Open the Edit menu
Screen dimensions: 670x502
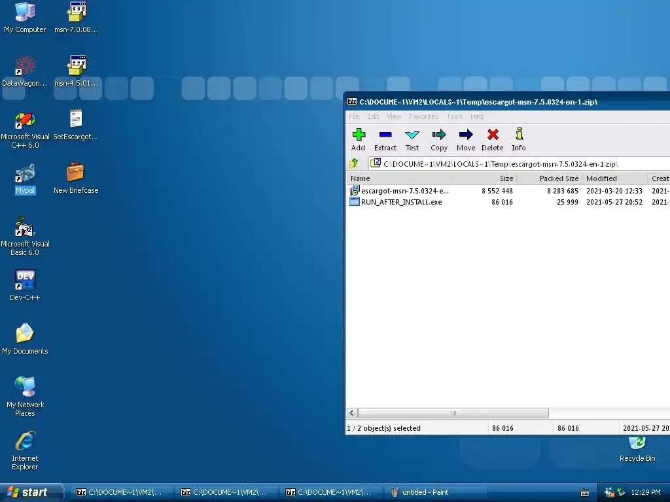(372, 116)
